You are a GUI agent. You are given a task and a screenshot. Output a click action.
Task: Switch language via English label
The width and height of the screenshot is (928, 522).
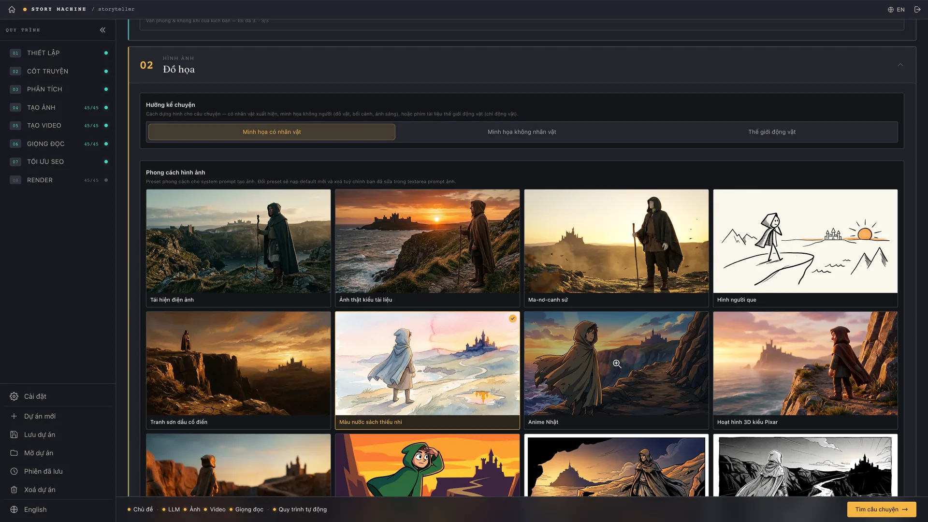(35, 509)
